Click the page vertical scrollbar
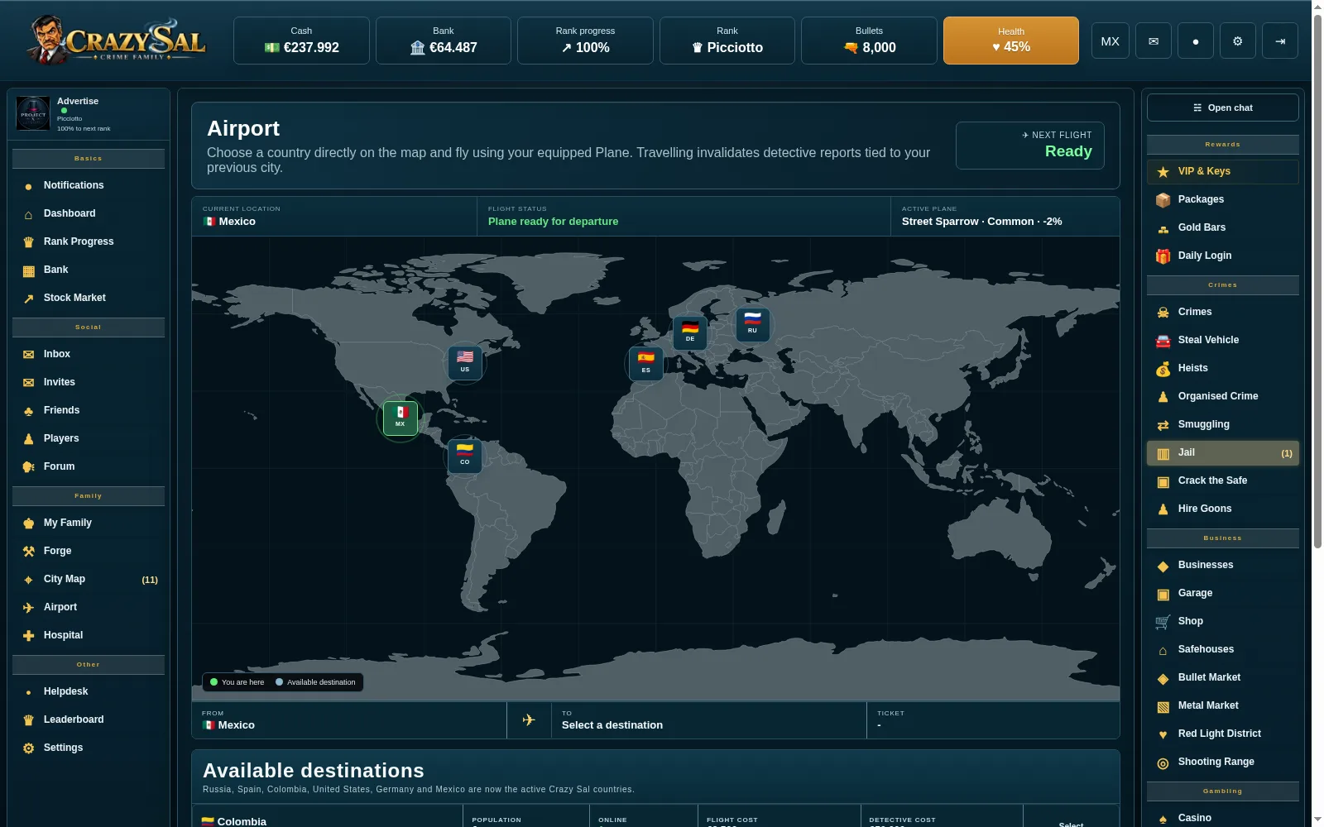Image resolution: width=1324 pixels, height=827 pixels. tap(1317, 281)
